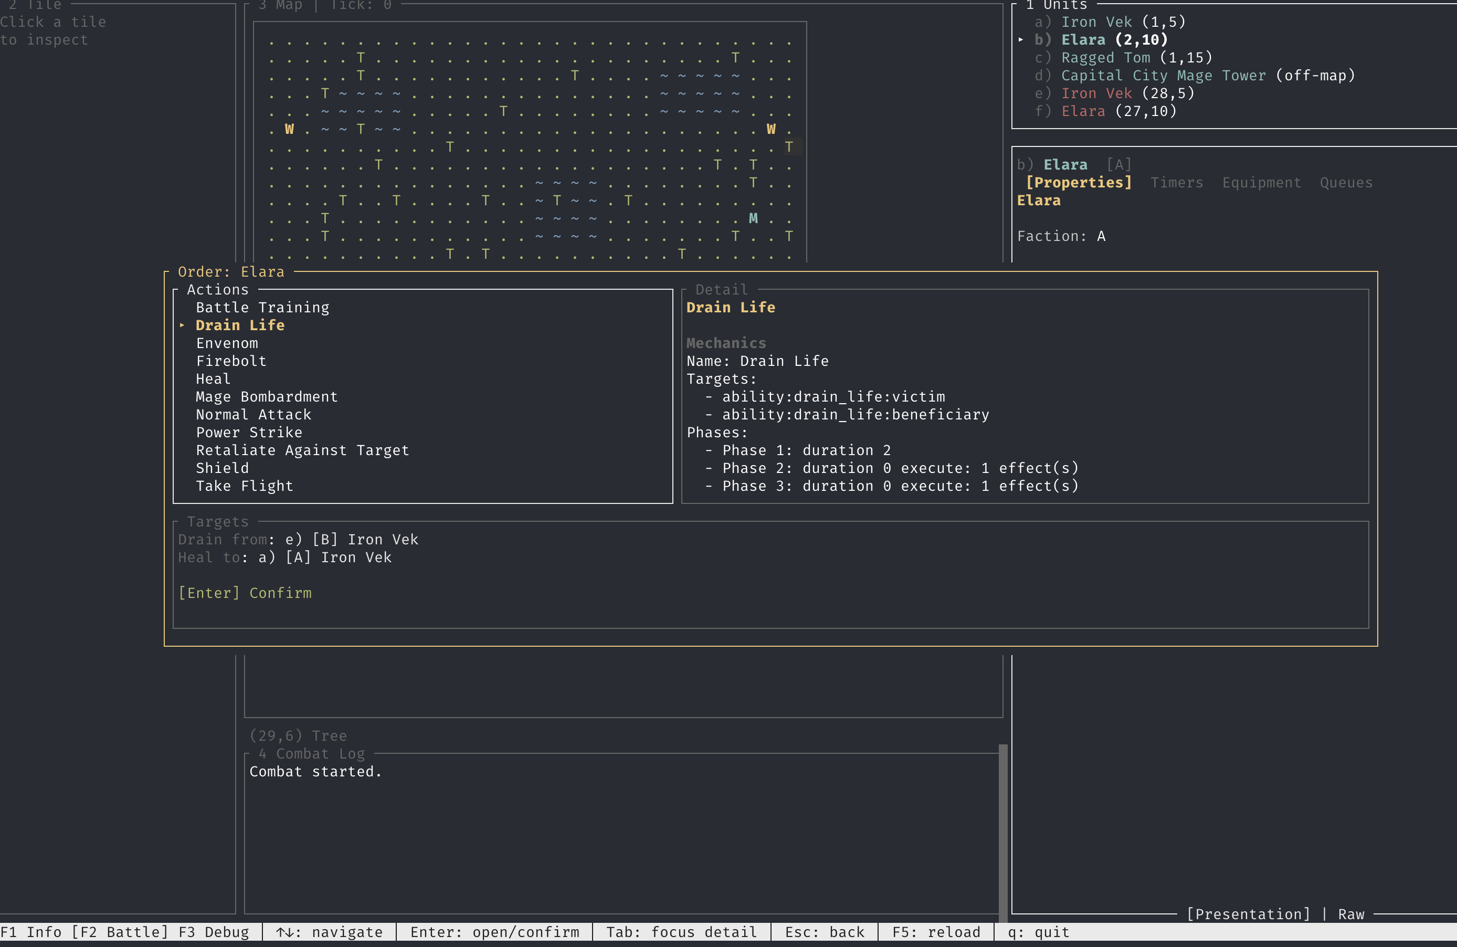Image resolution: width=1457 pixels, height=947 pixels.
Task: Switch to Presentation view
Action: pyautogui.click(x=1248, y=914)
